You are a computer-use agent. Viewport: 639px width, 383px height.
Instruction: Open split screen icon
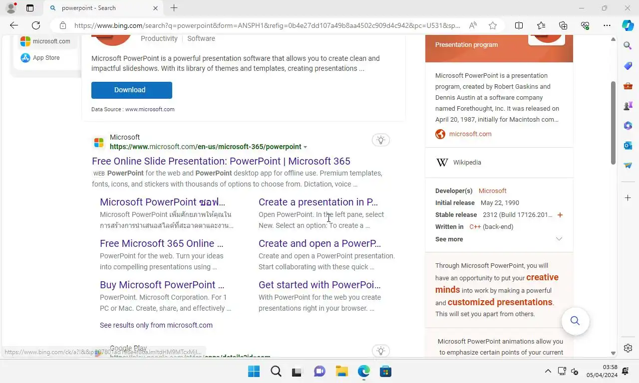coord(519,25)
